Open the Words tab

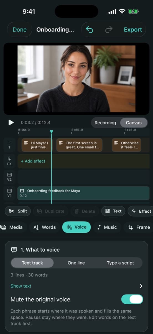pyautogui.click(x=45, y=227)
